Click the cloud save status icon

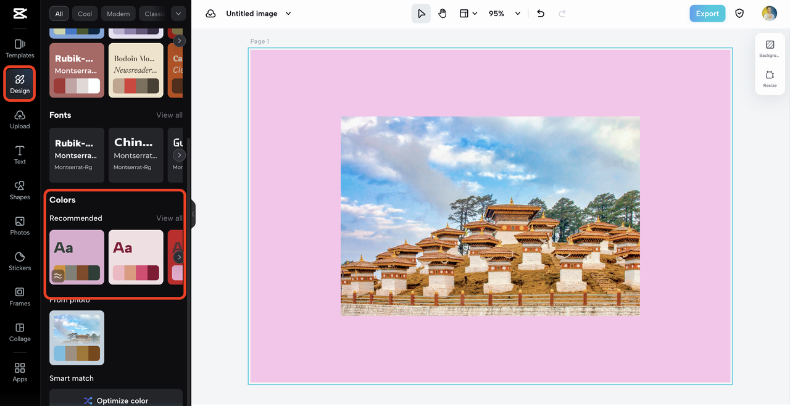(210, 14)
